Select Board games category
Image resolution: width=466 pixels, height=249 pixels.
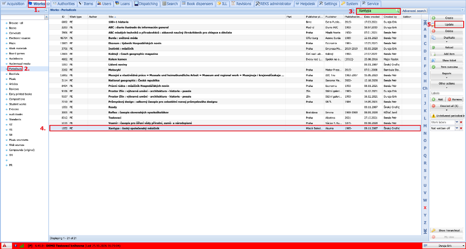click(17, 53)
